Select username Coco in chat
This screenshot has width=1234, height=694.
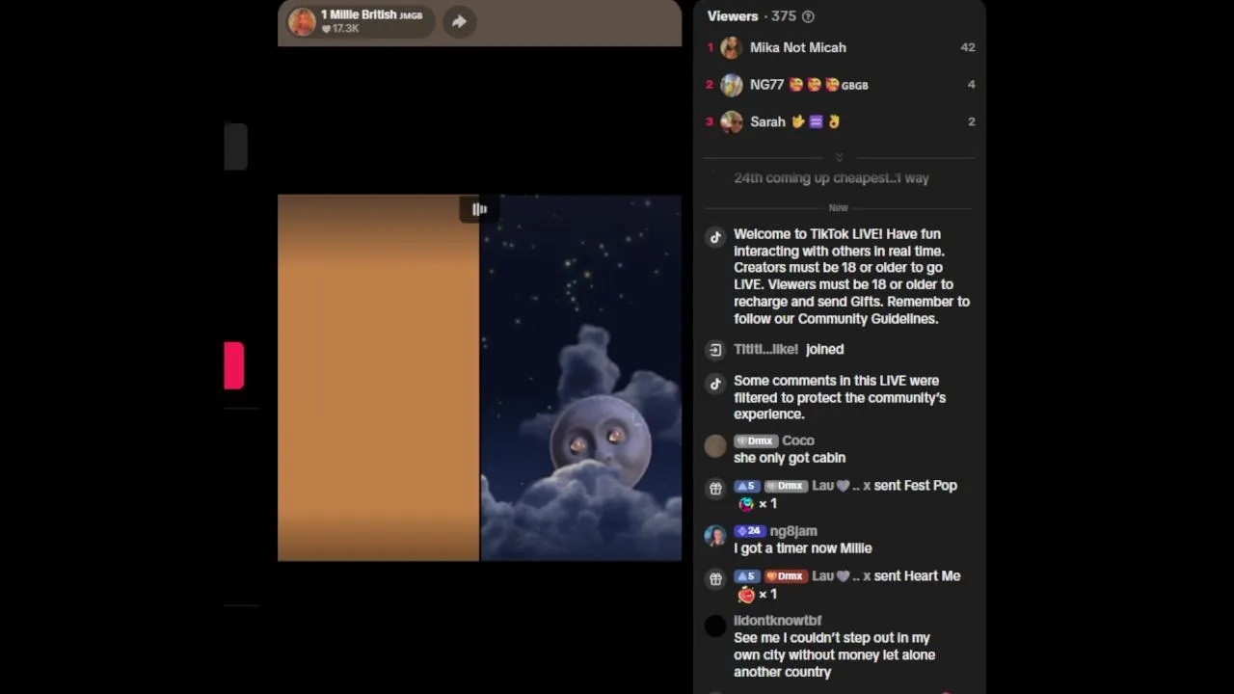tap(798, 440)
